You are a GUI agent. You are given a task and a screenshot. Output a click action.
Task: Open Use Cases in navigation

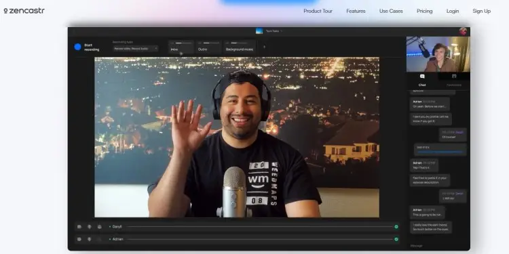pos(391,11)
